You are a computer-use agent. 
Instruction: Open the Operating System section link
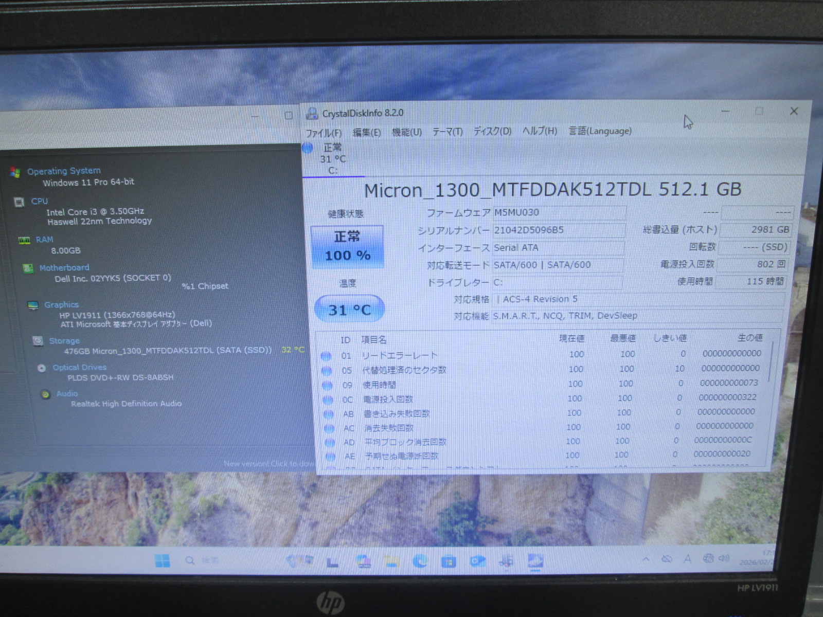point(64,171)
